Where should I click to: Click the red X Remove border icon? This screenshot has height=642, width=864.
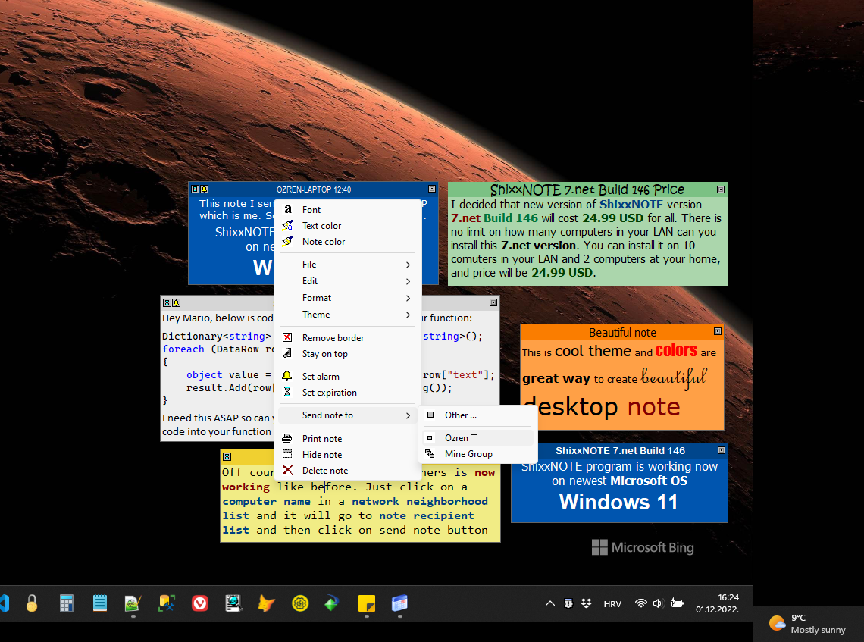point(287,337)
